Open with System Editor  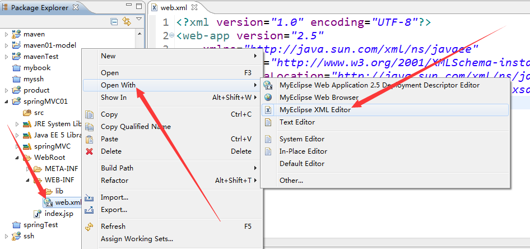tap(385, 139)
